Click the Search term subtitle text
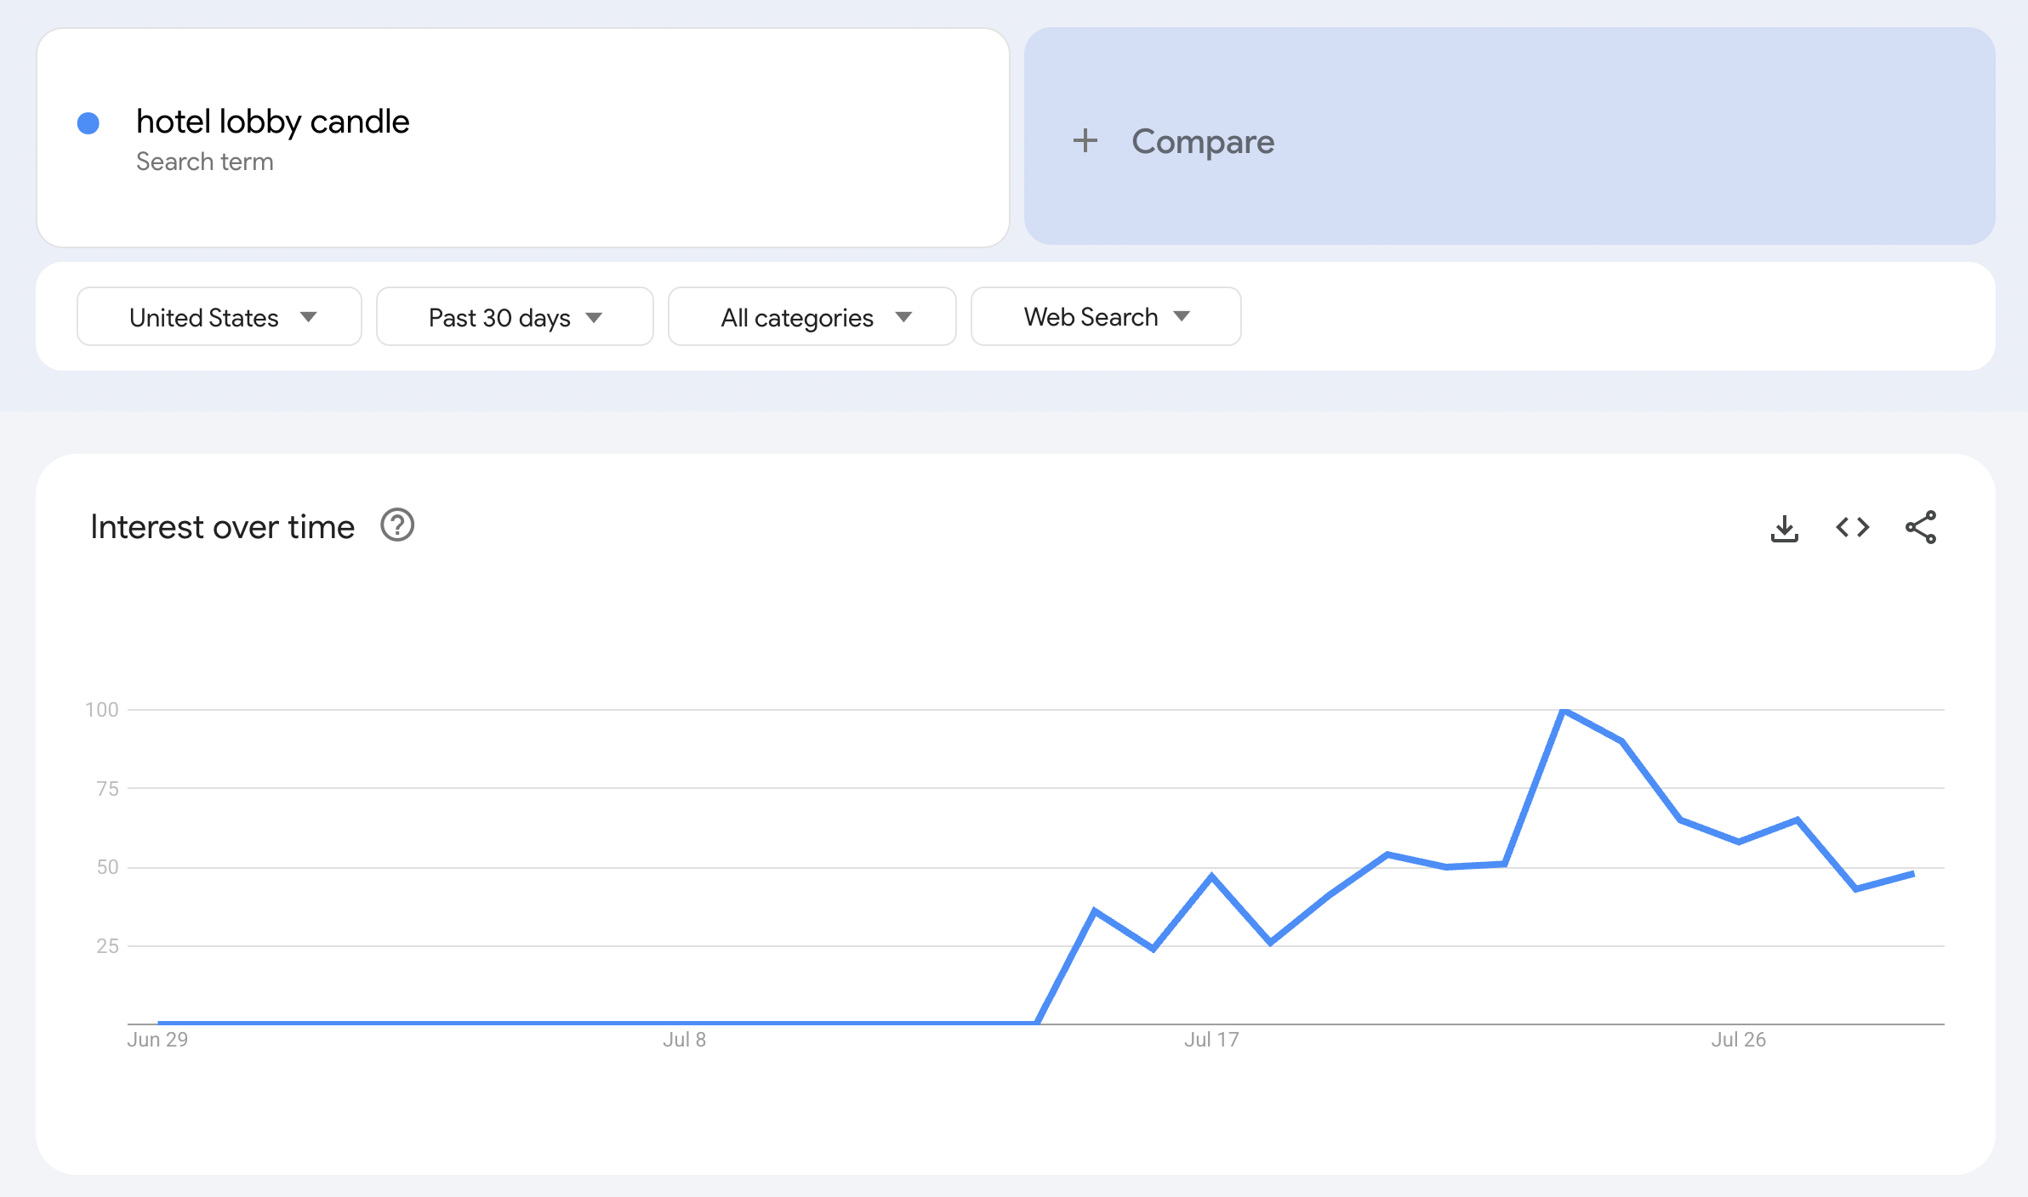Screen dimensions: 2028x1197 204,162
